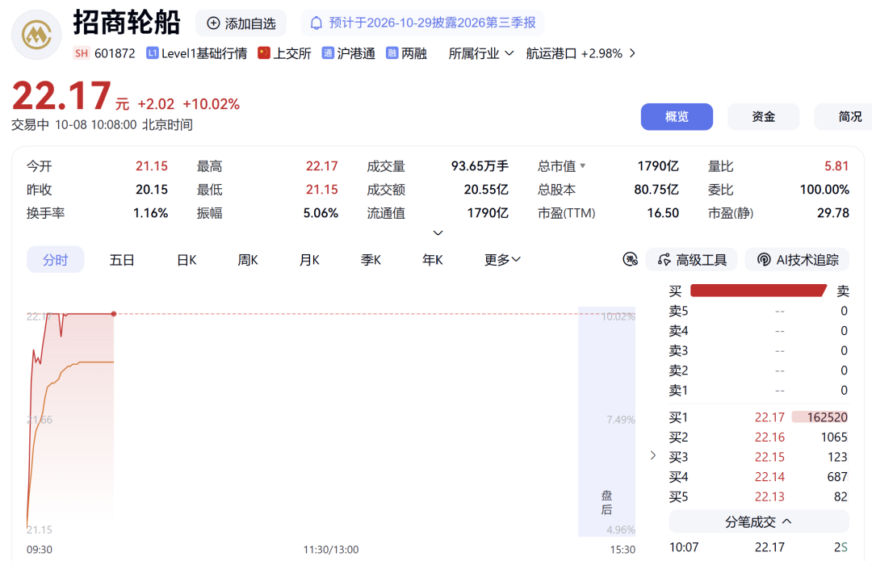Click the 上交所 flag icon
This screenshot has width=872, height=561.
[263, 53]
